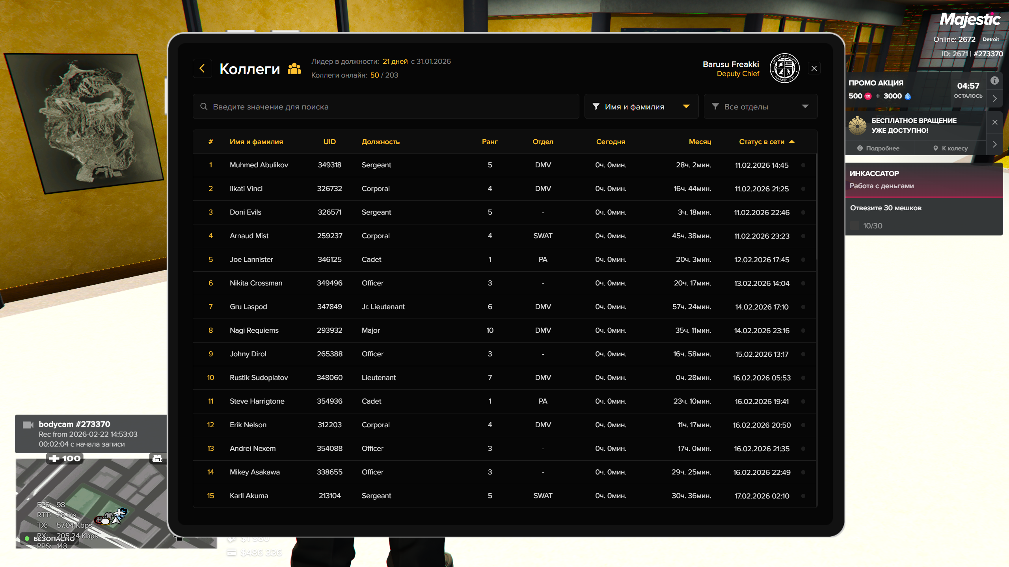Click the bodycam camera icon
This screenshot has width=1009, height=567.
pyautogui.click(x=28, y=425)
